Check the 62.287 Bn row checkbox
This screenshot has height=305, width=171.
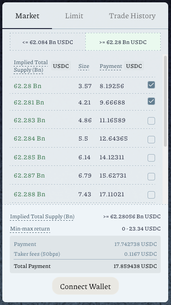tap(151, 177)
